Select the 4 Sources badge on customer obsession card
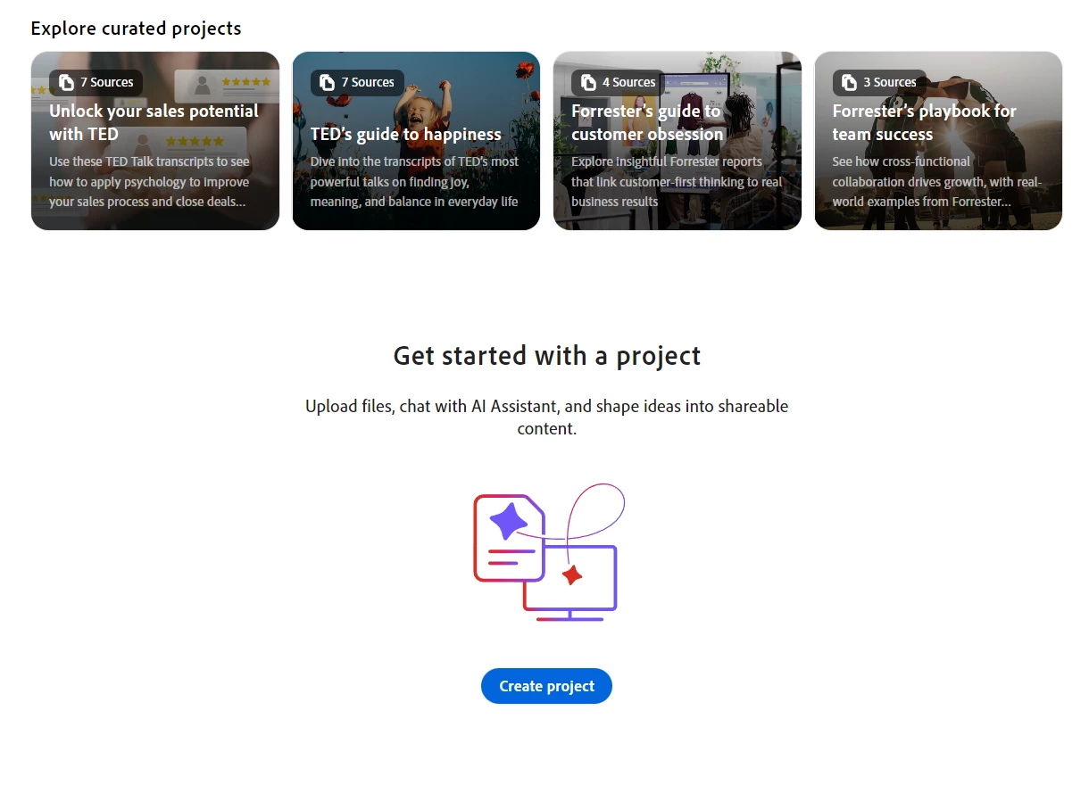 point(618,82)
